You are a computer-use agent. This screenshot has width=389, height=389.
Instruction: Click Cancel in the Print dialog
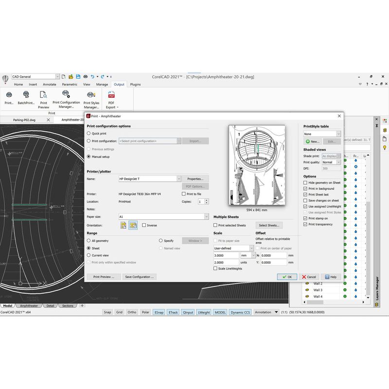[309, 277]
